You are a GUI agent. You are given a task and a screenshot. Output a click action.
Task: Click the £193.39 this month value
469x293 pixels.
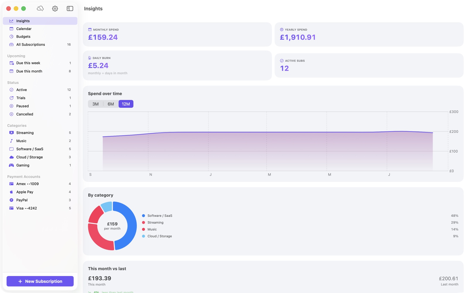(x=100, y=278)
